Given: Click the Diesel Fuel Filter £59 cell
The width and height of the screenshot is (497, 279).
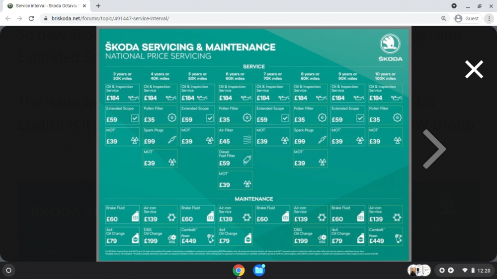Looking at the screenshot, I should pos(235,158).
